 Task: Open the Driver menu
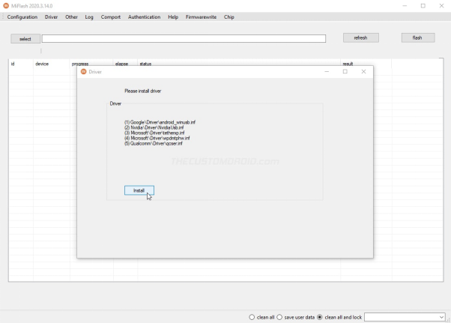point(51,17)
